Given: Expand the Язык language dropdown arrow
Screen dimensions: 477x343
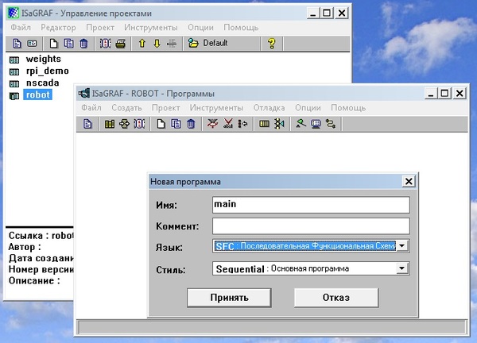Looking at the screenshot, I should pyautogui.click(x=401, y=246).
